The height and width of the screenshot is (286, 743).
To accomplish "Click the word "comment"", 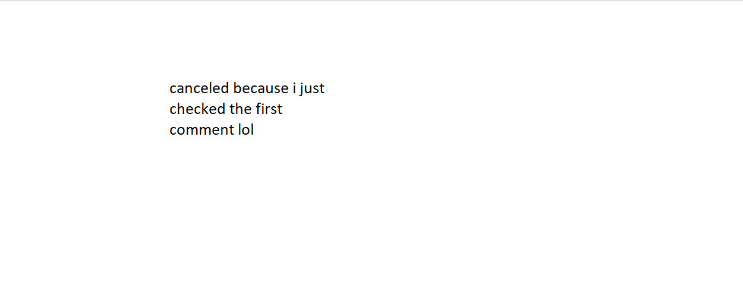I will tap(202, 130).
